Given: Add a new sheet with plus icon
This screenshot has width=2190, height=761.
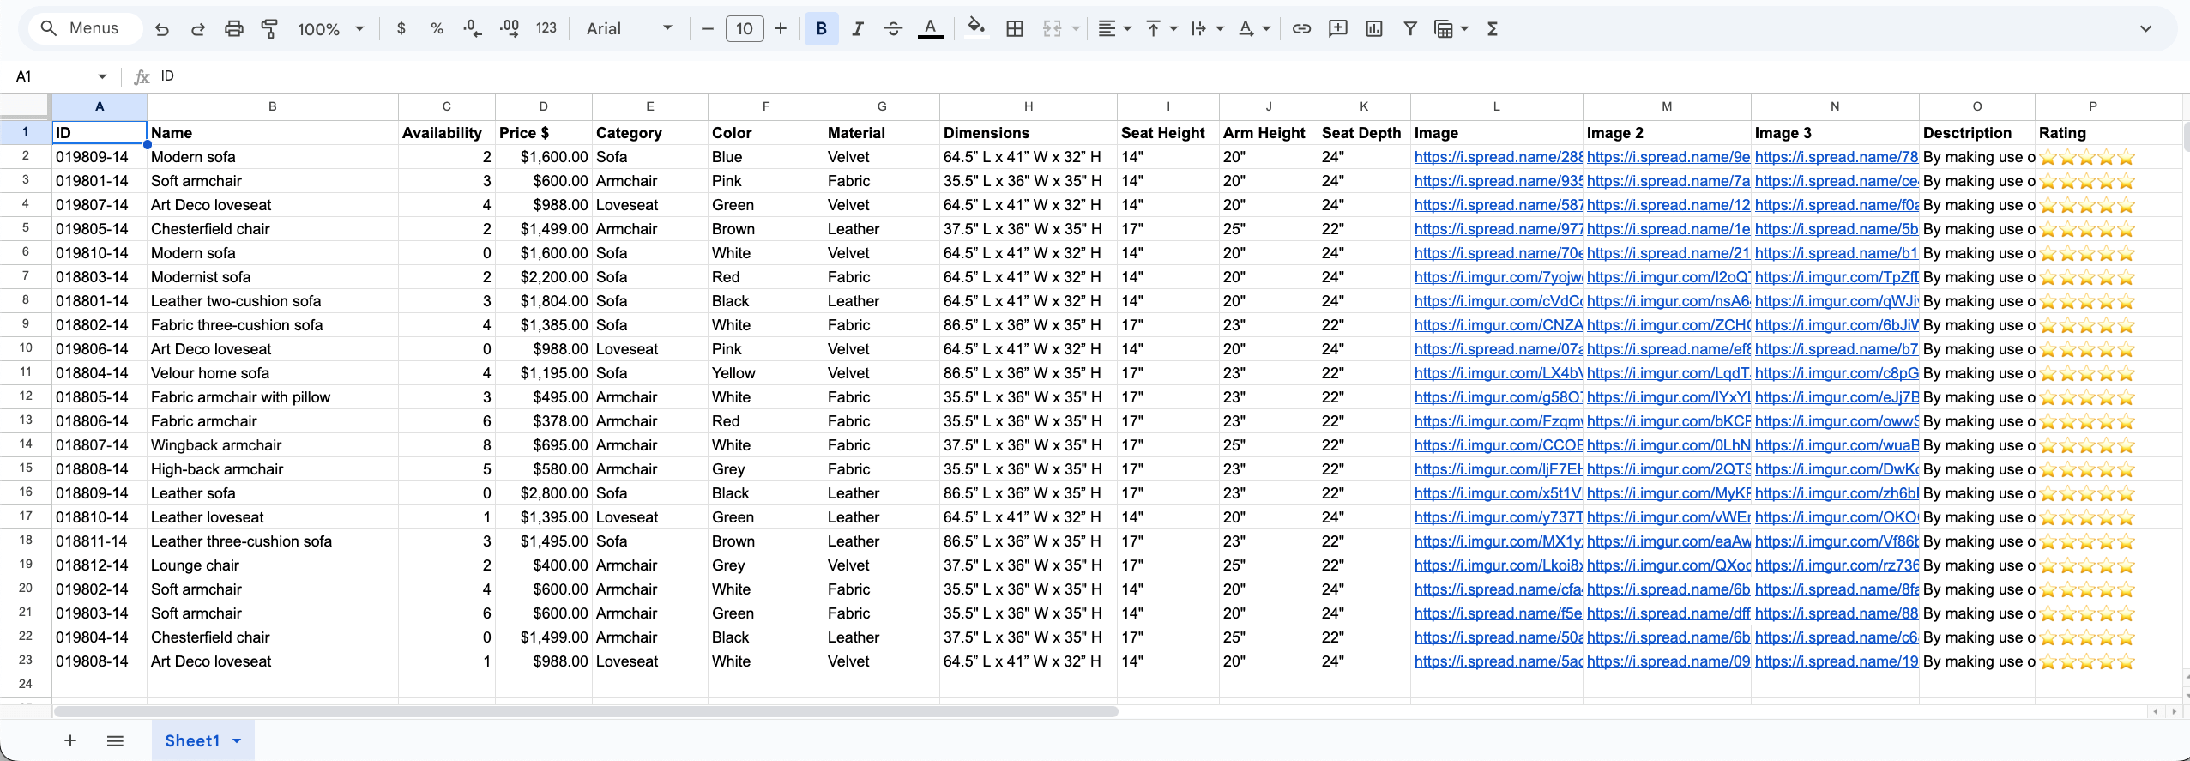Looking at the screenshot, I should (70, 740).
